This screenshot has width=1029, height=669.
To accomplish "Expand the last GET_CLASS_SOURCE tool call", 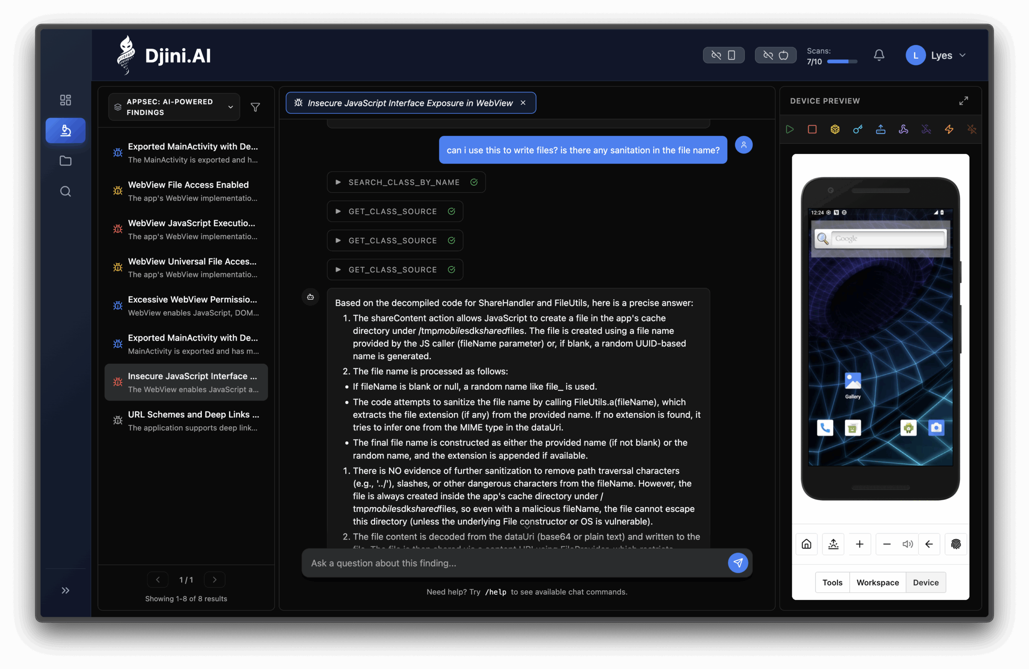I will click(x=395, y=270).
